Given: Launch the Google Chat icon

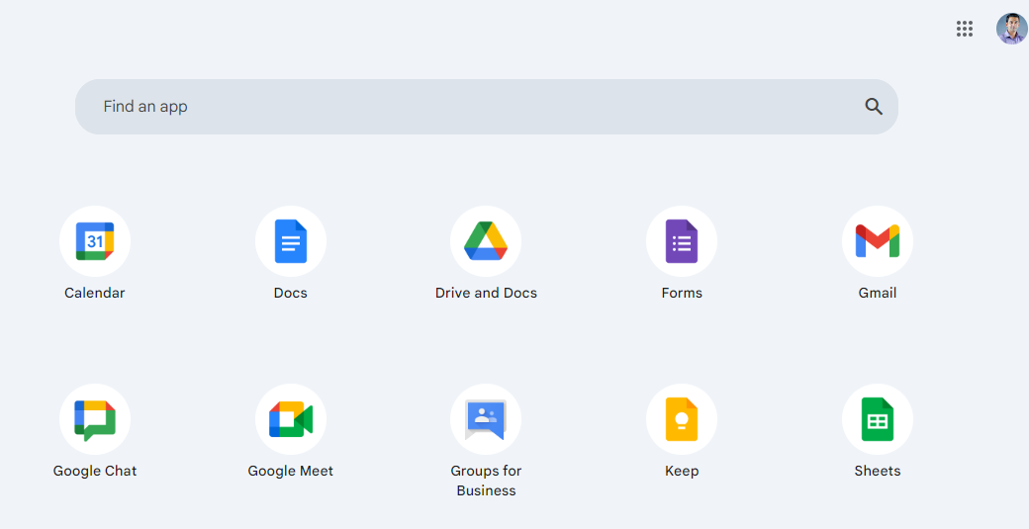Looking at the screenshot, I should pos(95,419).
